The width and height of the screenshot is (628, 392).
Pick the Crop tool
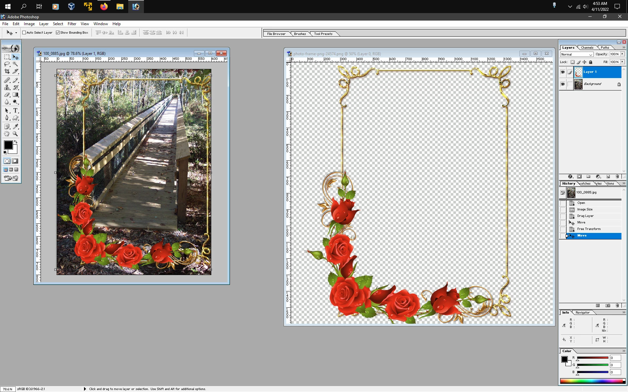(x=7, y=71)
